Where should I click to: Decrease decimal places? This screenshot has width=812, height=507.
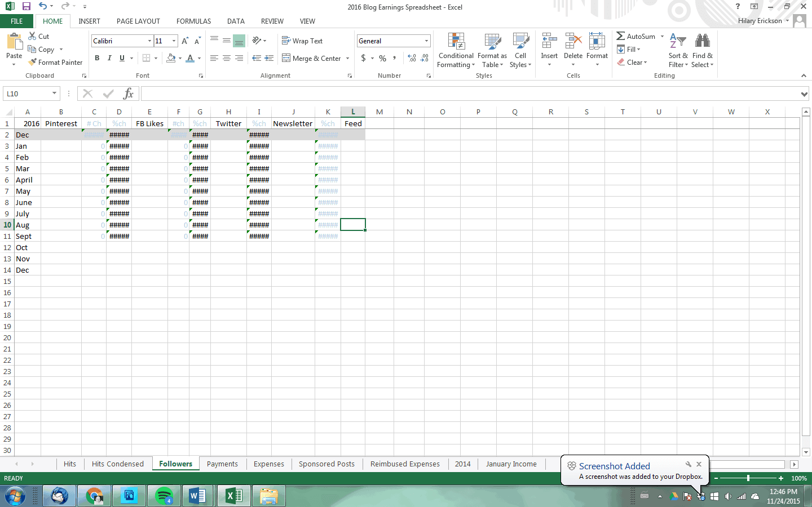pos(425,58)
